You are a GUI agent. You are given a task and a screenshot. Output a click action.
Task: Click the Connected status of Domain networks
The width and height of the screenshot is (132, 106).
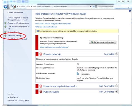coord(109,54)
